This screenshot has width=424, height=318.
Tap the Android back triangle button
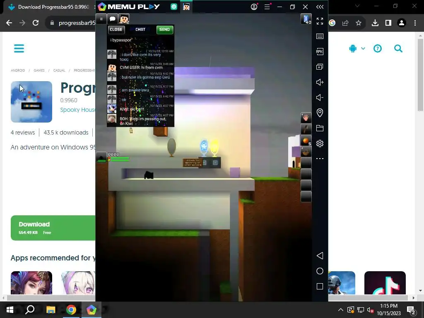[320, 255]
